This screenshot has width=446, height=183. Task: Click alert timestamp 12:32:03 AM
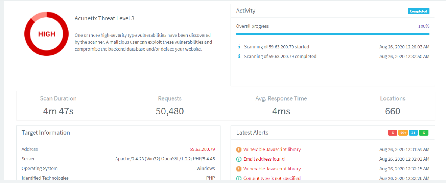click(x=404, y=159)
